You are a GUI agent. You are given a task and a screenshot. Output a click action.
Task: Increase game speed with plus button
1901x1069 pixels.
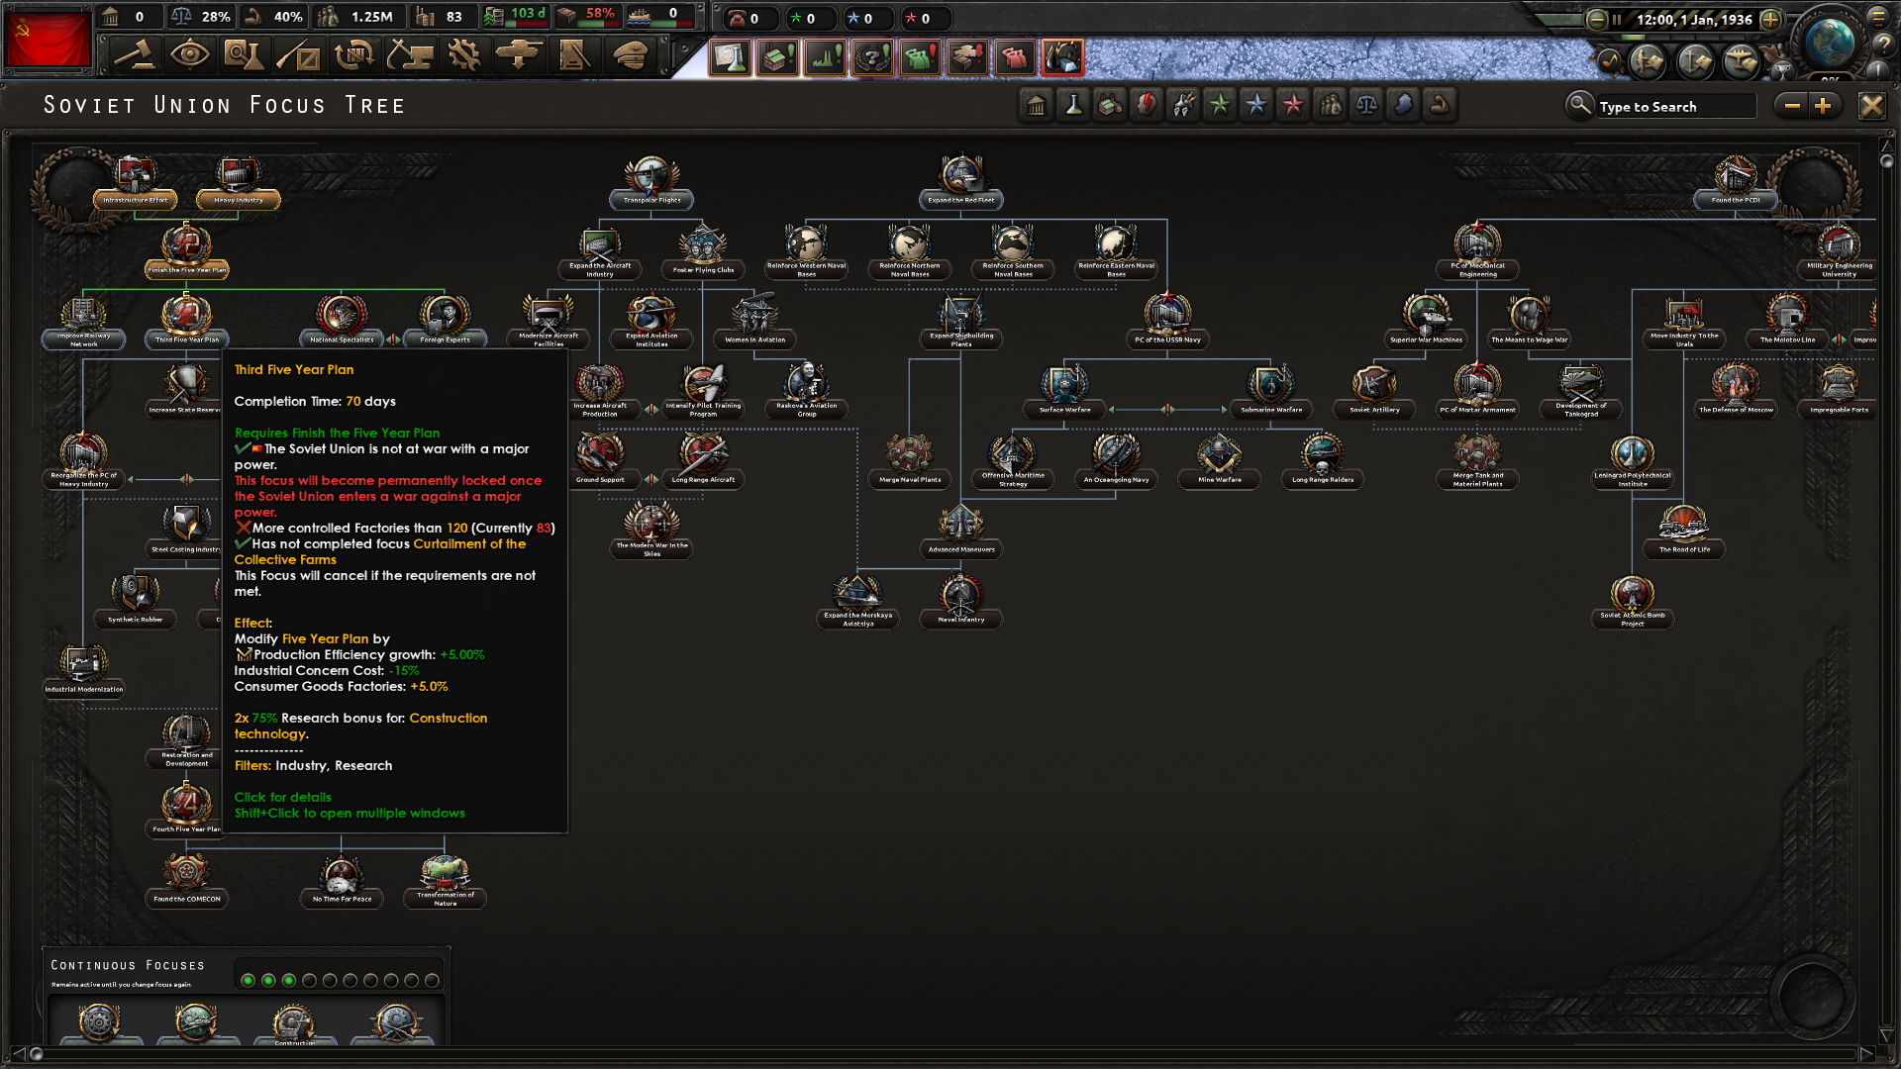coord(1771,19)
